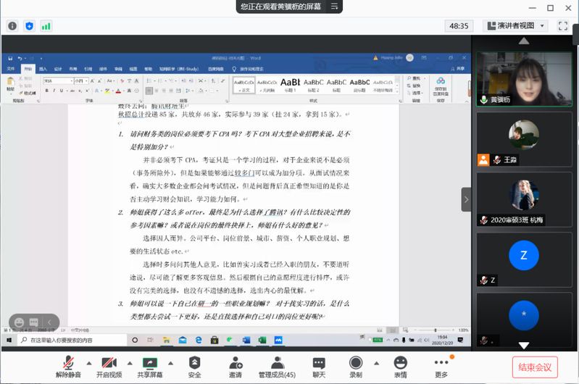Open the meeting info icon
Image resolution: width=579 pixels, height=384 pixels.
[12, 25]
